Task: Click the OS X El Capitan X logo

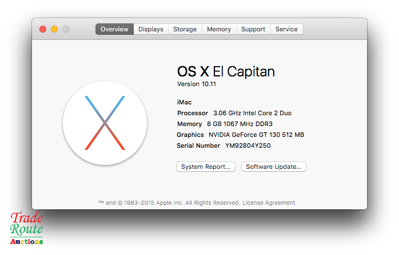Action: click(105, 123)
